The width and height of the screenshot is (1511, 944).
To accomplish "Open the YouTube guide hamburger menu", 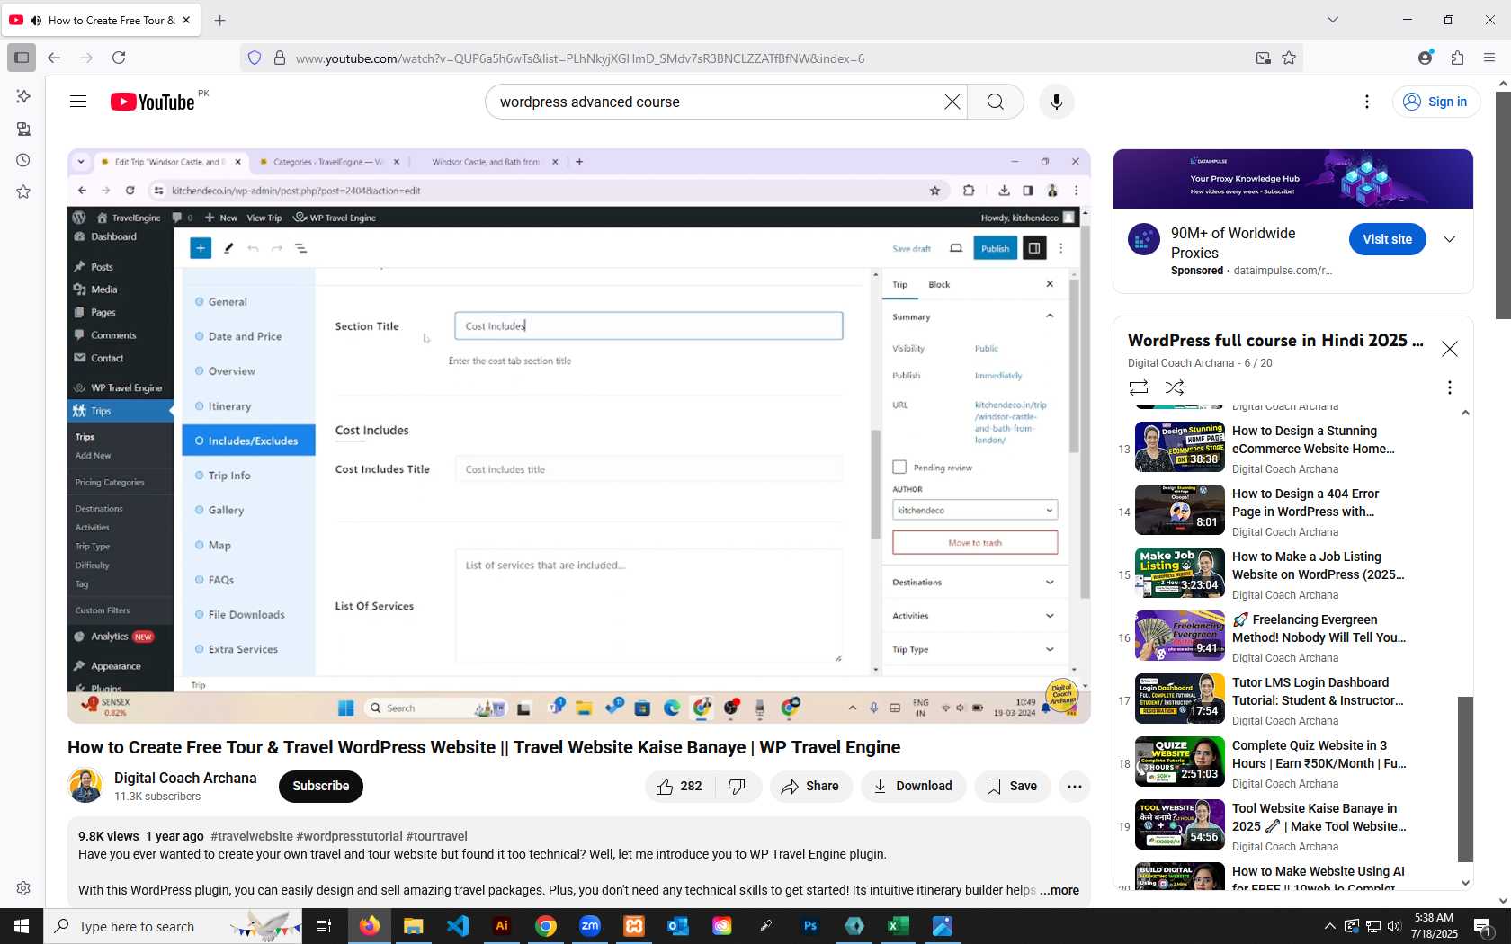I will 78,102.
